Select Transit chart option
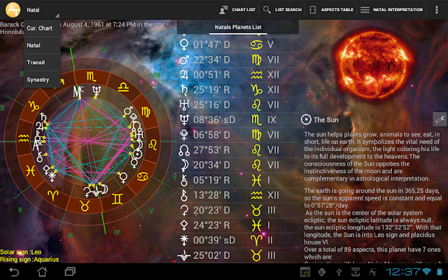This screenshot has height=280, width=448. 42,62
